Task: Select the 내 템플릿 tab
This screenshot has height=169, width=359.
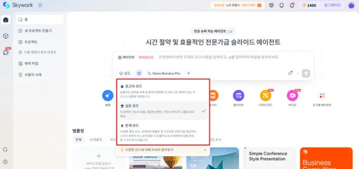Action: (96, 139)
